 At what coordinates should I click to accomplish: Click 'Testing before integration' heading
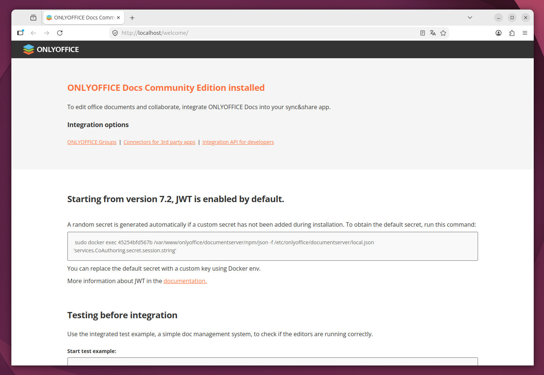pyautogui.click(x=122, y=315)
